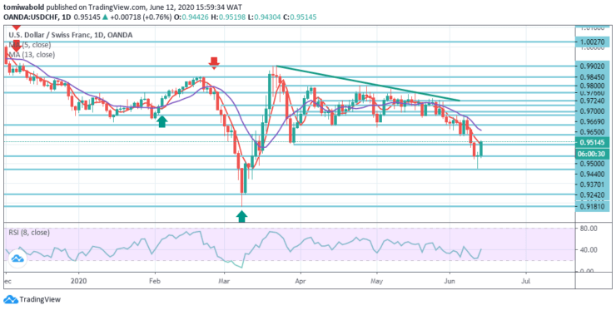616x310 pixels.
Task: Click the 0.97240 price level label
Action: (594, 101)
